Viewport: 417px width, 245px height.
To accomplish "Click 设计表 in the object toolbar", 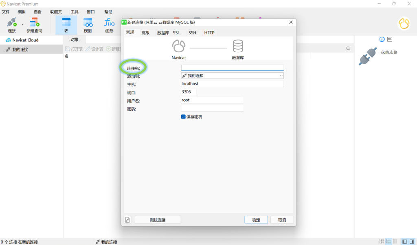I will pos(94,49).
